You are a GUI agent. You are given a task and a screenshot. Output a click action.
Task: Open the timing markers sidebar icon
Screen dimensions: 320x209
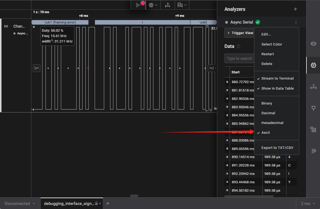click(313, 108)
